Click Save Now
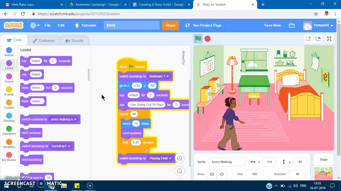The width and height of the screenshot is (341, 191). tap(273, 25)
